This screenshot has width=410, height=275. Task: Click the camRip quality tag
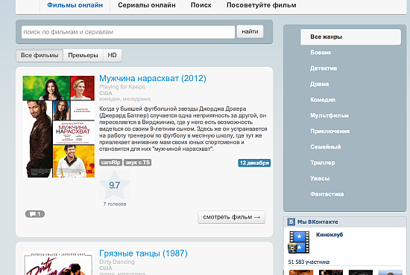tap(110, 162)
